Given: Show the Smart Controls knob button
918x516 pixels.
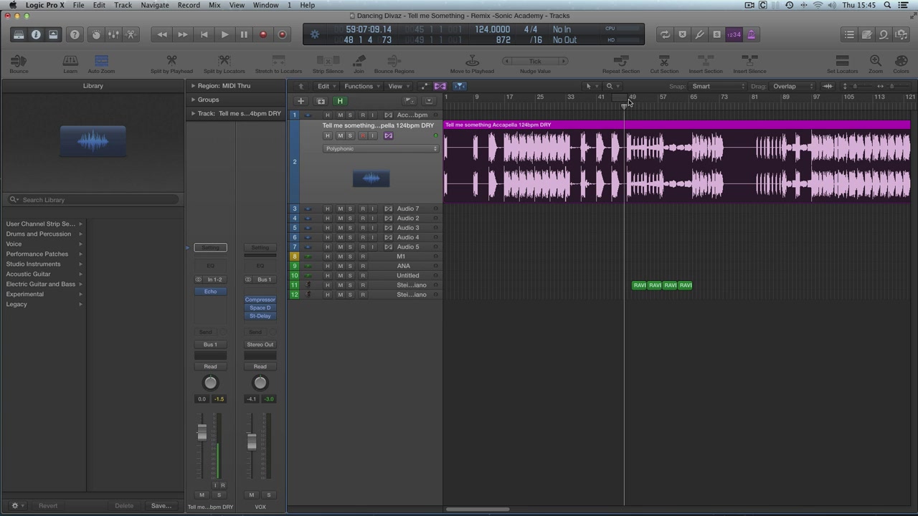Looking at the screenshot, I should point(96,34).
